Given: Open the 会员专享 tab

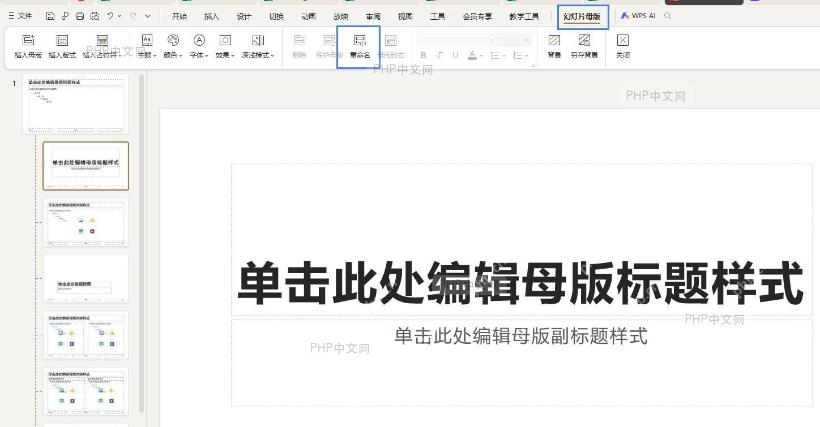Looking at the screenshot, I should coord(477,16).
